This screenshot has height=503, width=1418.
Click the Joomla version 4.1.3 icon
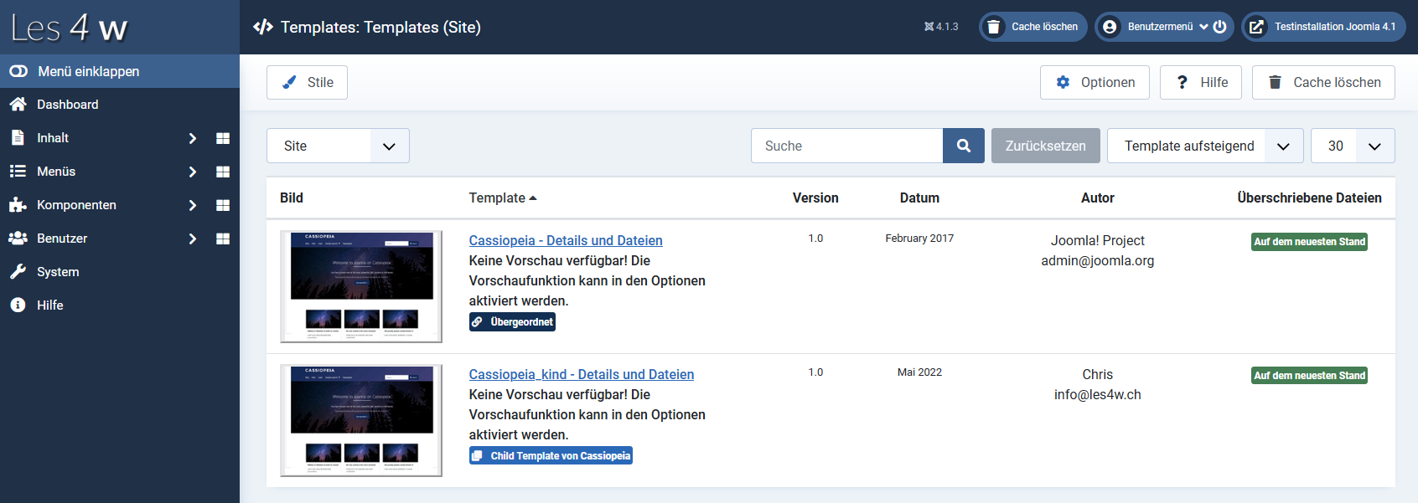(x=929, y=27)
